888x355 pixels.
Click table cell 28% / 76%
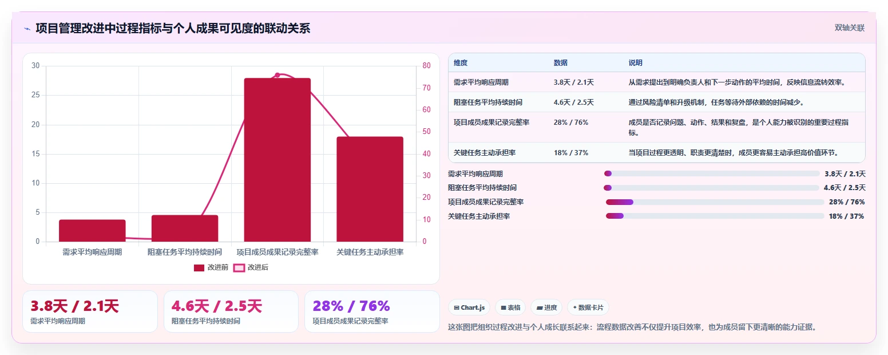click(571, 123)
